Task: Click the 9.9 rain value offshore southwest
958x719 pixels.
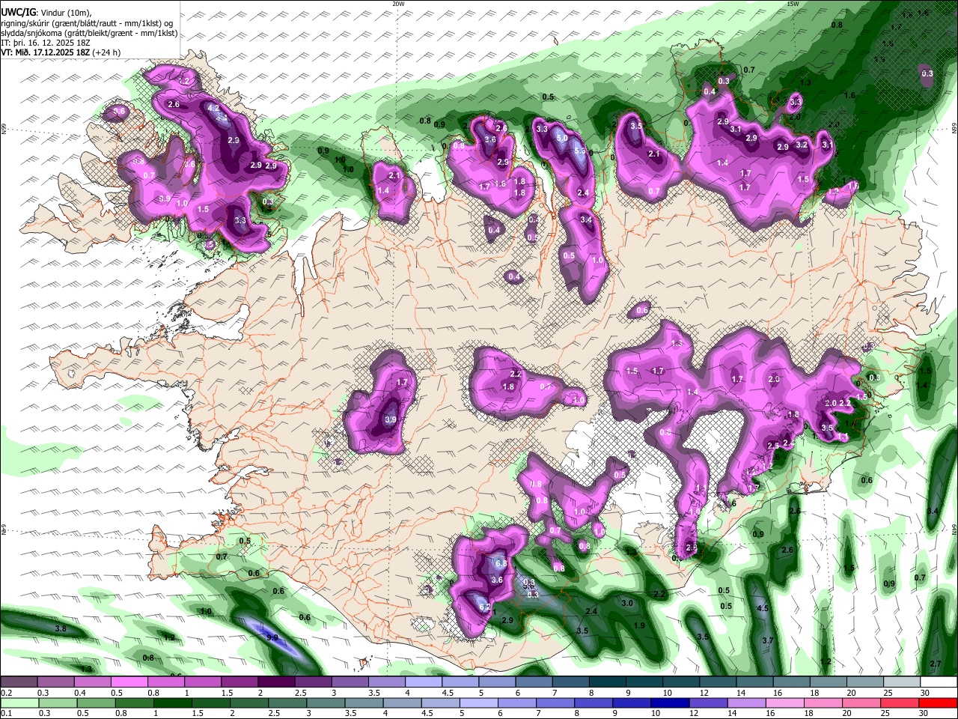Action: tap(272, 637)
